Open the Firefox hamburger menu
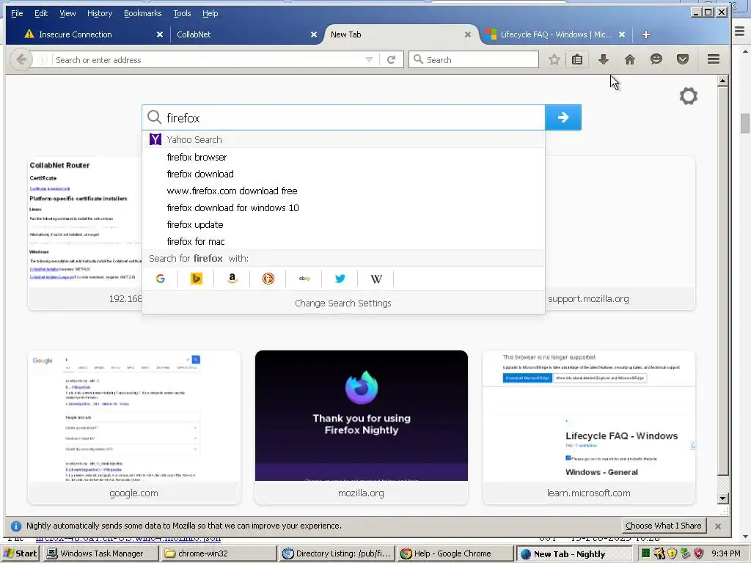Image resolution: width=751 pixels, height=563 pixels. tap(714, 59)
